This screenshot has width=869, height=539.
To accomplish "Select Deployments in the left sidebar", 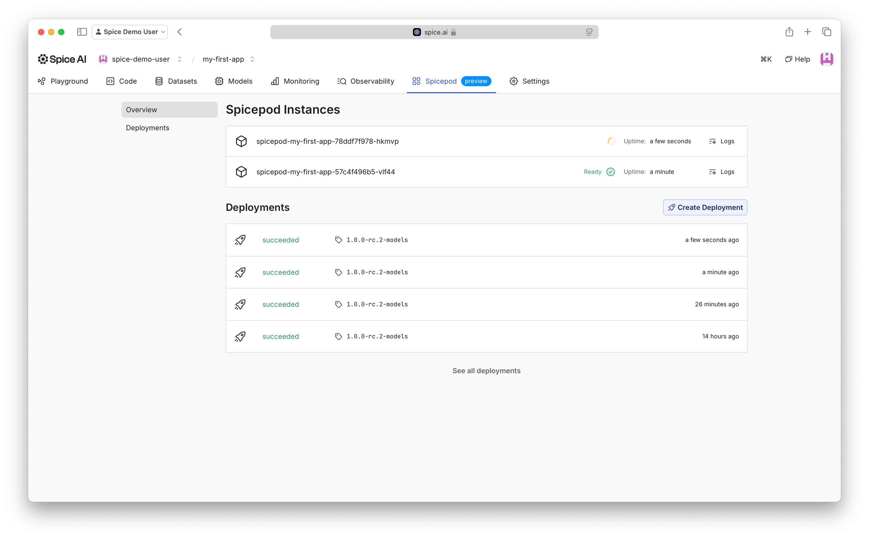I will [x=147, y=128].
